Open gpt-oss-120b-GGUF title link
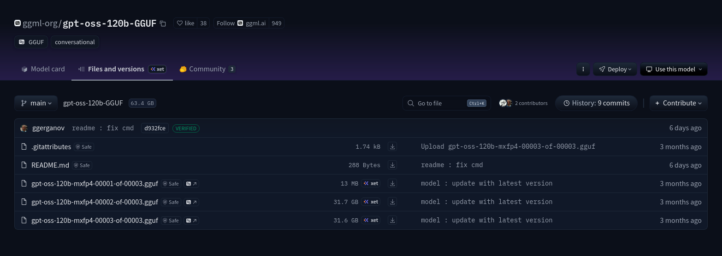This screenshot has height=256, width=722. pyautogui.click(x=110, y=23)
